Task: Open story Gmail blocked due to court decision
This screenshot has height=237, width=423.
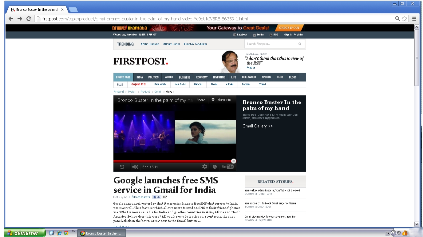Action: pos(271,217)
